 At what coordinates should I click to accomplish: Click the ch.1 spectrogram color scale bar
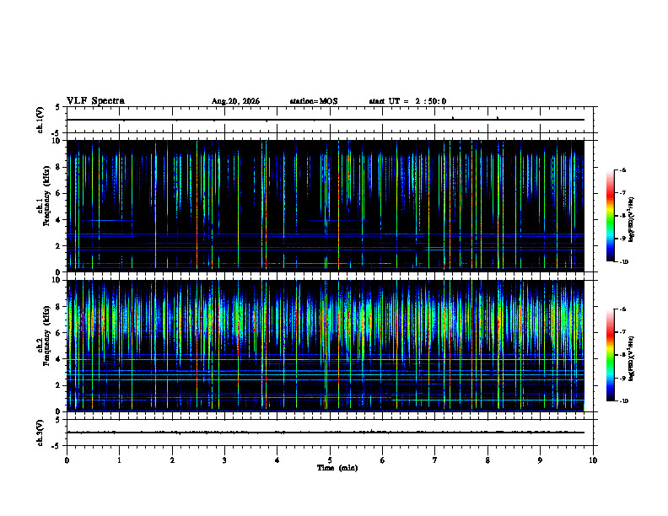(610, 216)
